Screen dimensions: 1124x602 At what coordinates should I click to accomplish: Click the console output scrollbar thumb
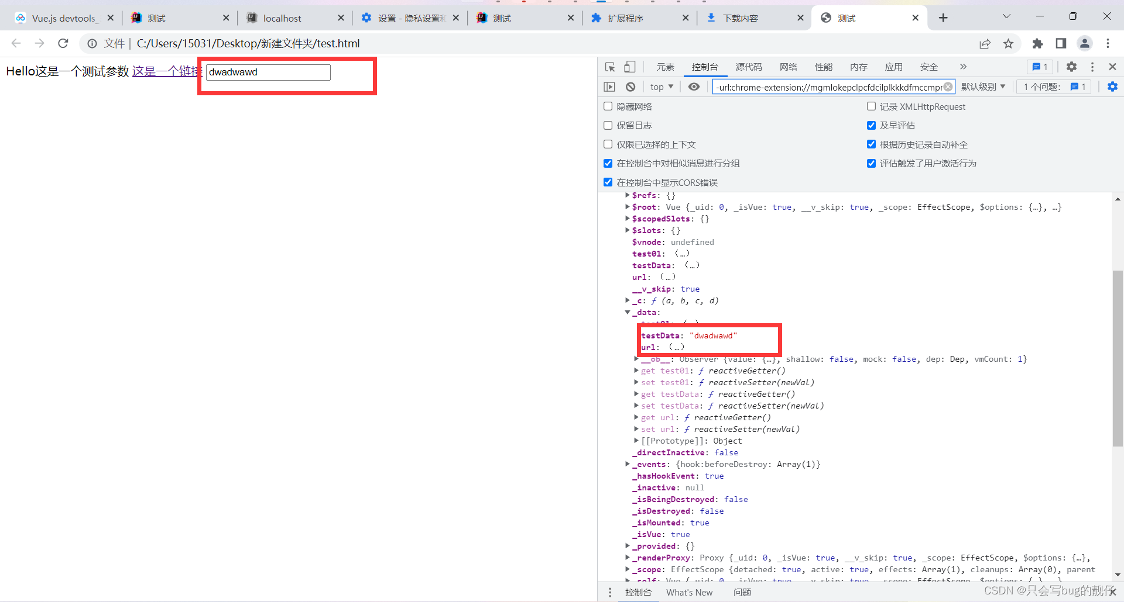tap(1118, 359)
